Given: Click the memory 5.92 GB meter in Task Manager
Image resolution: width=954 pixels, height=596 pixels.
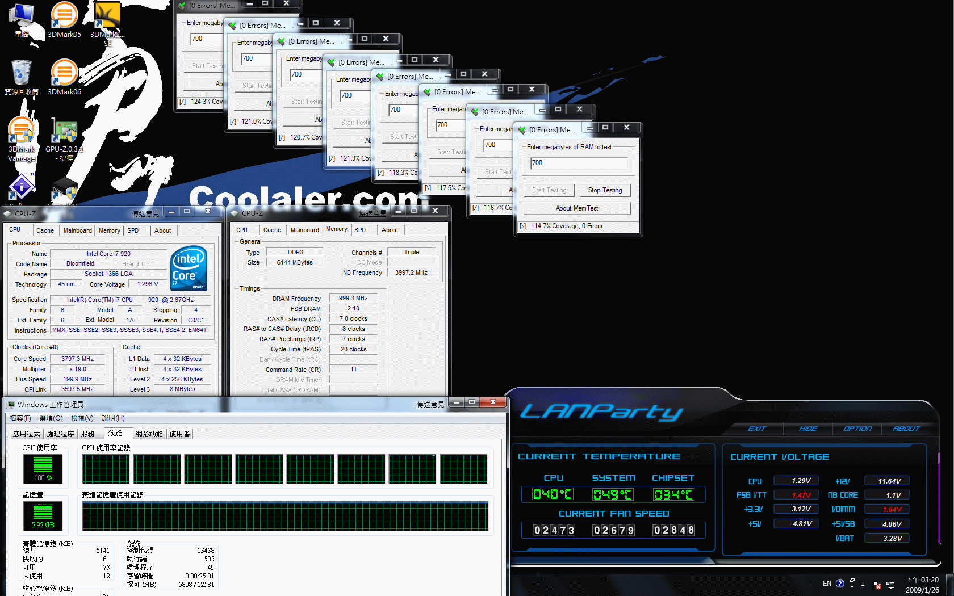Looking at the screenshot, I should pyautogui.click(x=43, y=516).
